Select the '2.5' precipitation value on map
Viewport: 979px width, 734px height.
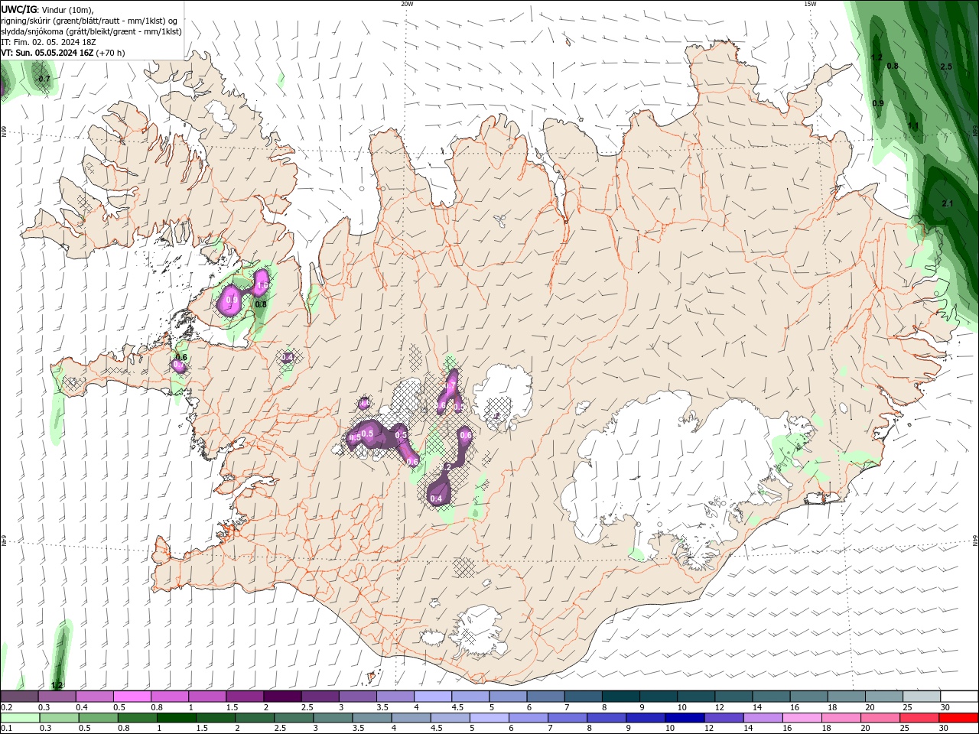tap(946, 67)
